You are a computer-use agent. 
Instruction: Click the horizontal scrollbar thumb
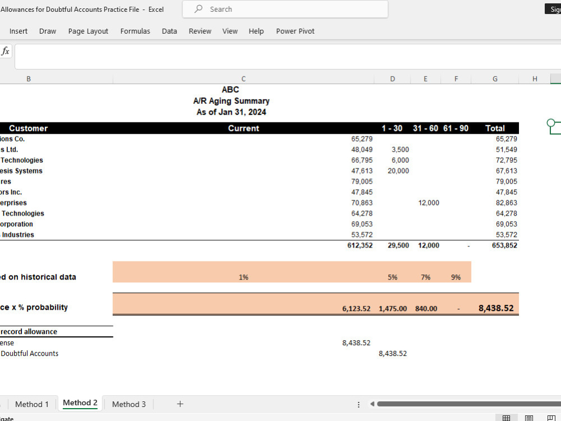[x=468, y=404]
